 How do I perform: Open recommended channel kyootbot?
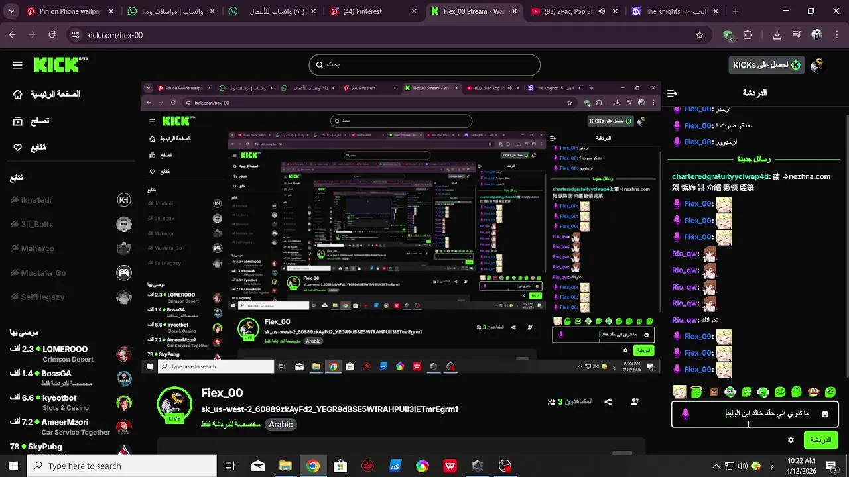coord(71,402)
